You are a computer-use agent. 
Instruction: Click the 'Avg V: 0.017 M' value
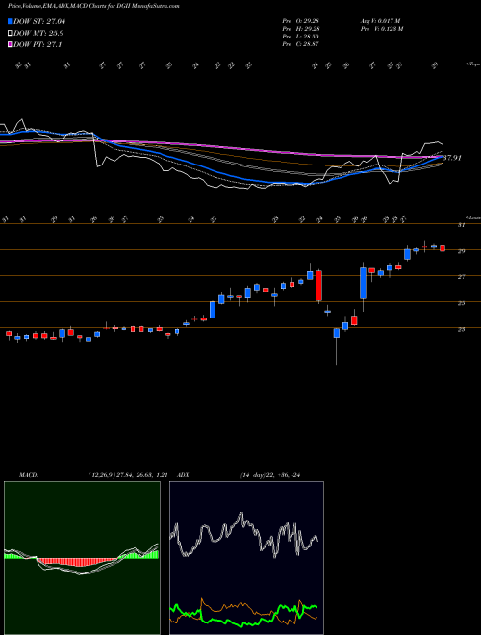coord(380,21)
